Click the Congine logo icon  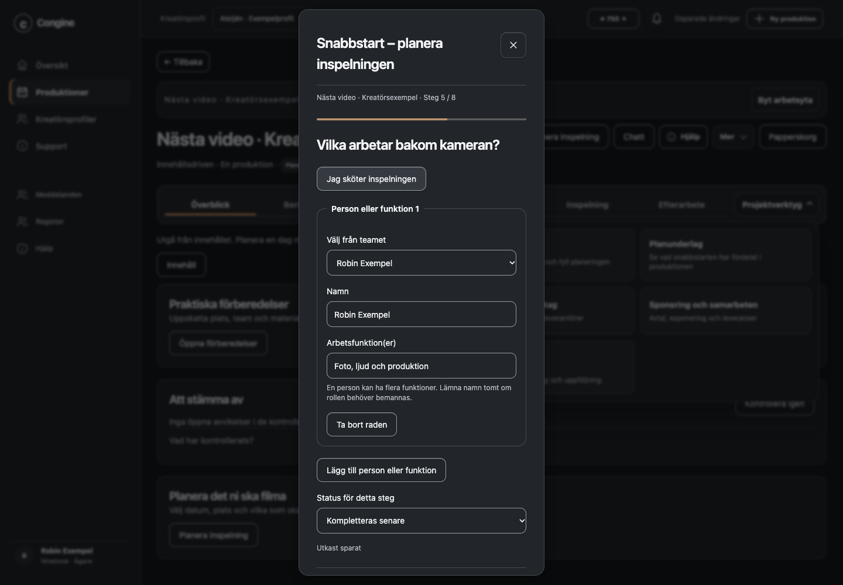pyautogui.click(x=23, y=23)
